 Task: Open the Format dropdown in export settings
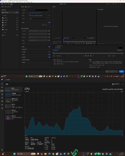38,19
